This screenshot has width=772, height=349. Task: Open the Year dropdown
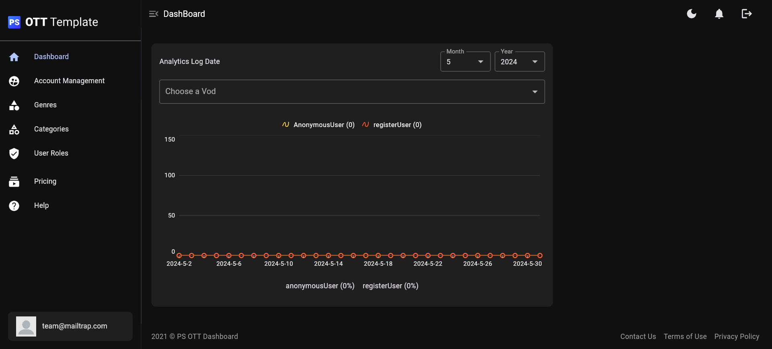point(519,62)
